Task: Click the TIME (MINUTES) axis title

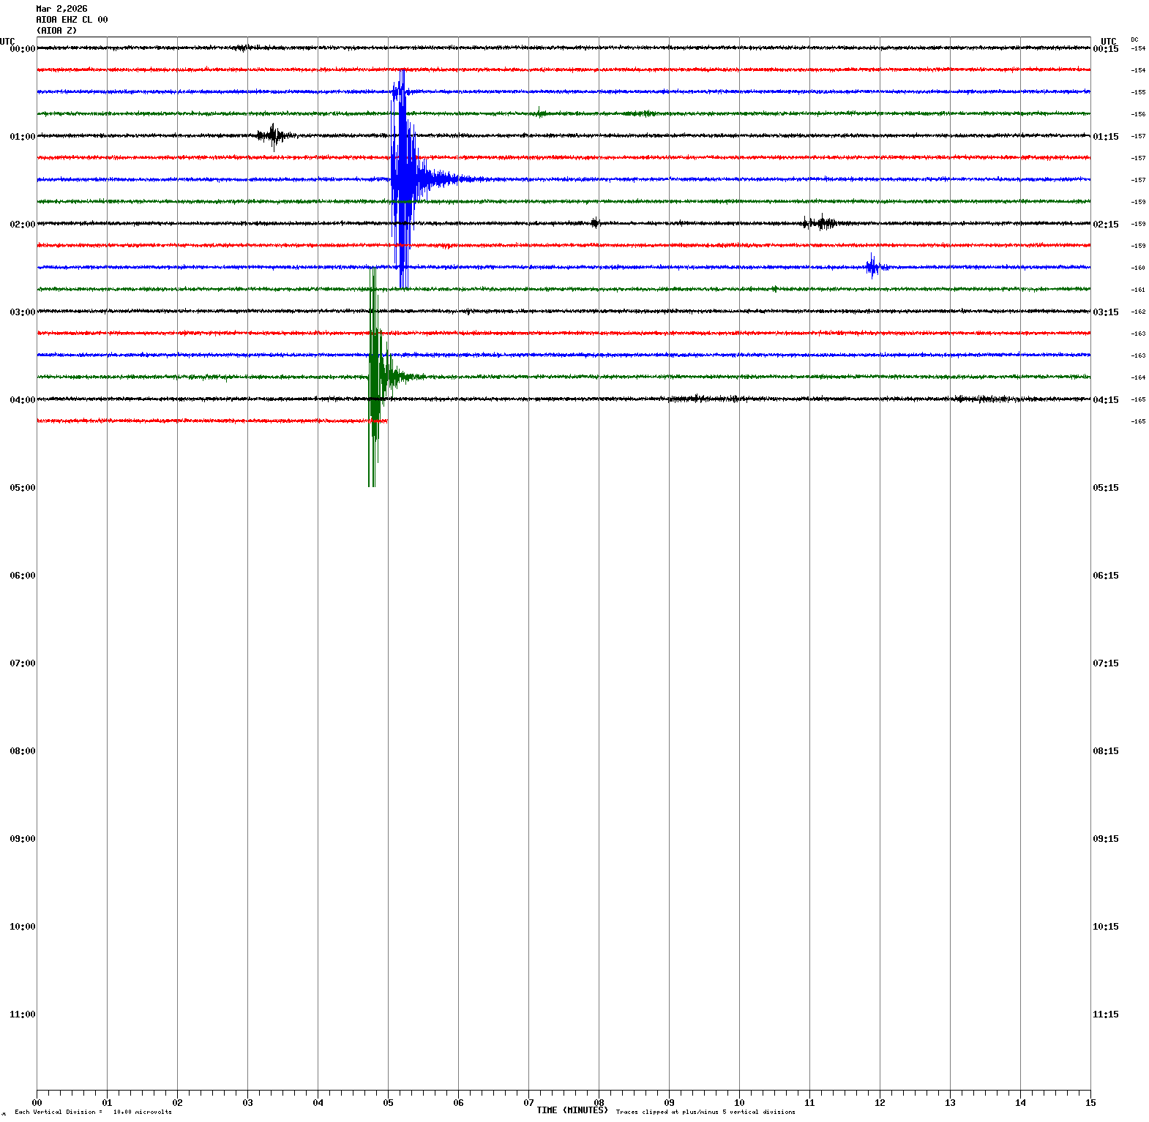Action: (572, 1110)
